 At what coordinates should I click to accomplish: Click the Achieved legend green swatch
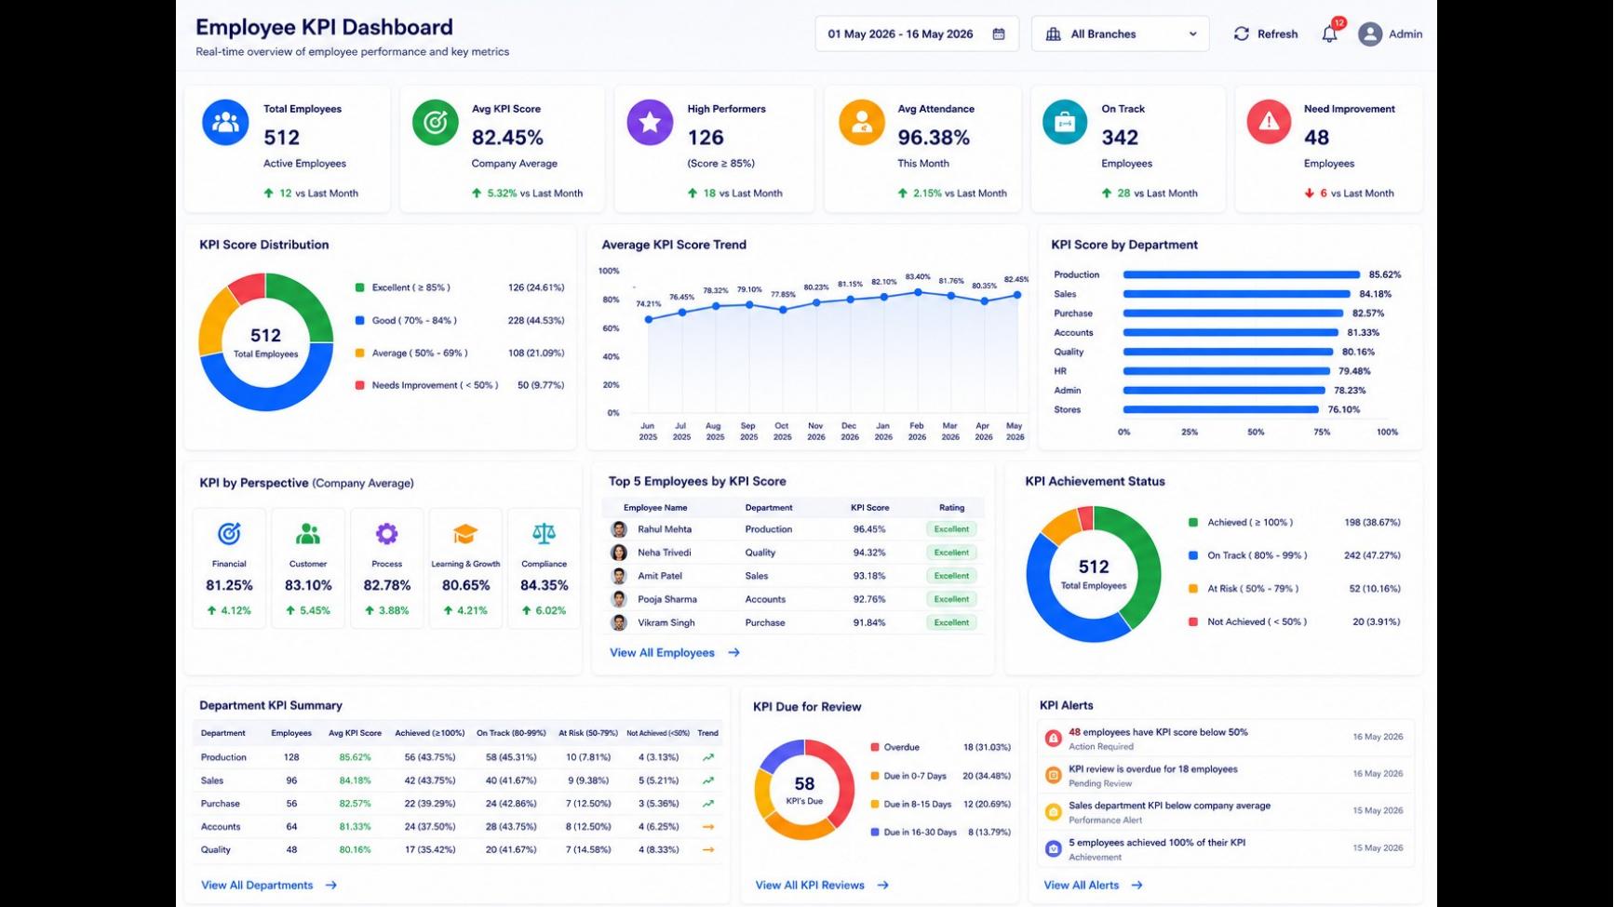coord(1193,523)
